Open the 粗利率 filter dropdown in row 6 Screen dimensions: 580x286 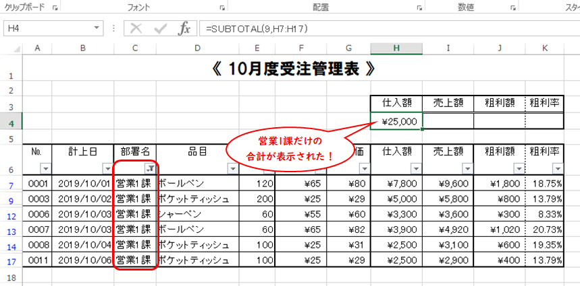tap(557, 168)
